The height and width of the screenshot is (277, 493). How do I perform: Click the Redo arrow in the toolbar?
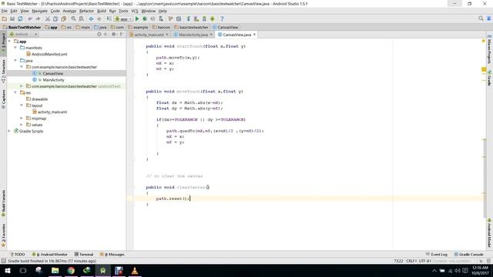click(38, 18)
